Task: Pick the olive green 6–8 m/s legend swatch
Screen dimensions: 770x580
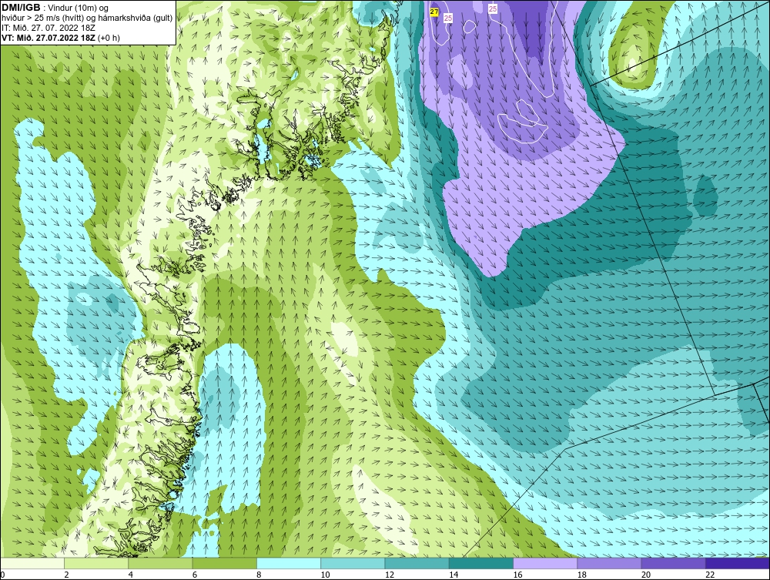Action: tap(224, 563)
